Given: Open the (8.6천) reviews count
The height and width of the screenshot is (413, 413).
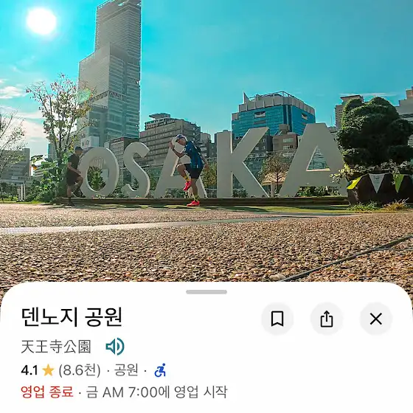Looking at the screenshot, I should tap(80, 370).
